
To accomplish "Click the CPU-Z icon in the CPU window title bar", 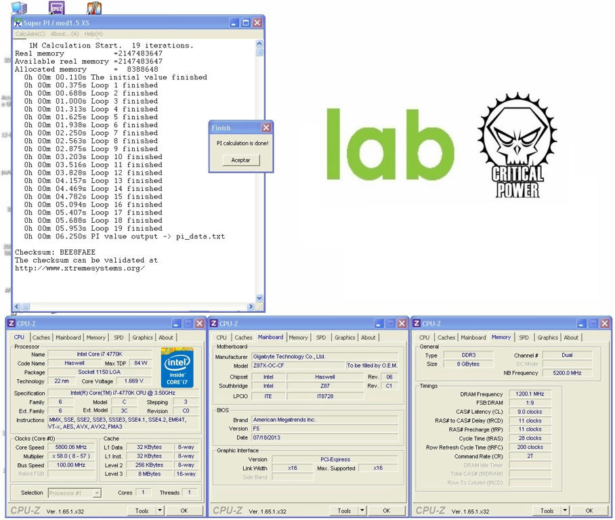I will tap(12, 323).
